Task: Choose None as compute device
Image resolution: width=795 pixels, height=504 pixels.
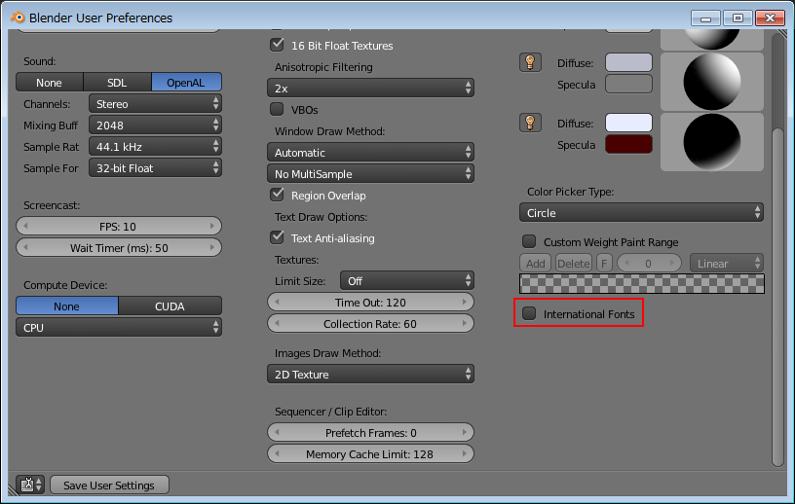Action: tap(67, 306)
